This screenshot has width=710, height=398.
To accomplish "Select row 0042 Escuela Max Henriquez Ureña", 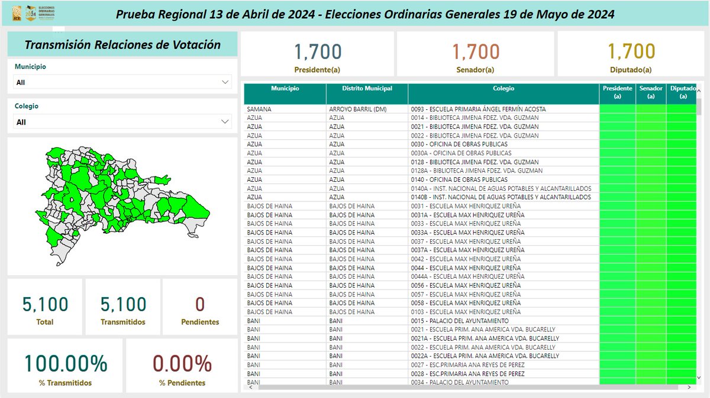I will (470, 259).
